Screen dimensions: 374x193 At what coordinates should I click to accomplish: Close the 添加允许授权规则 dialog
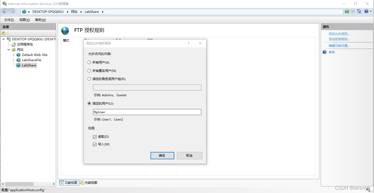click(x=200, y=43)
